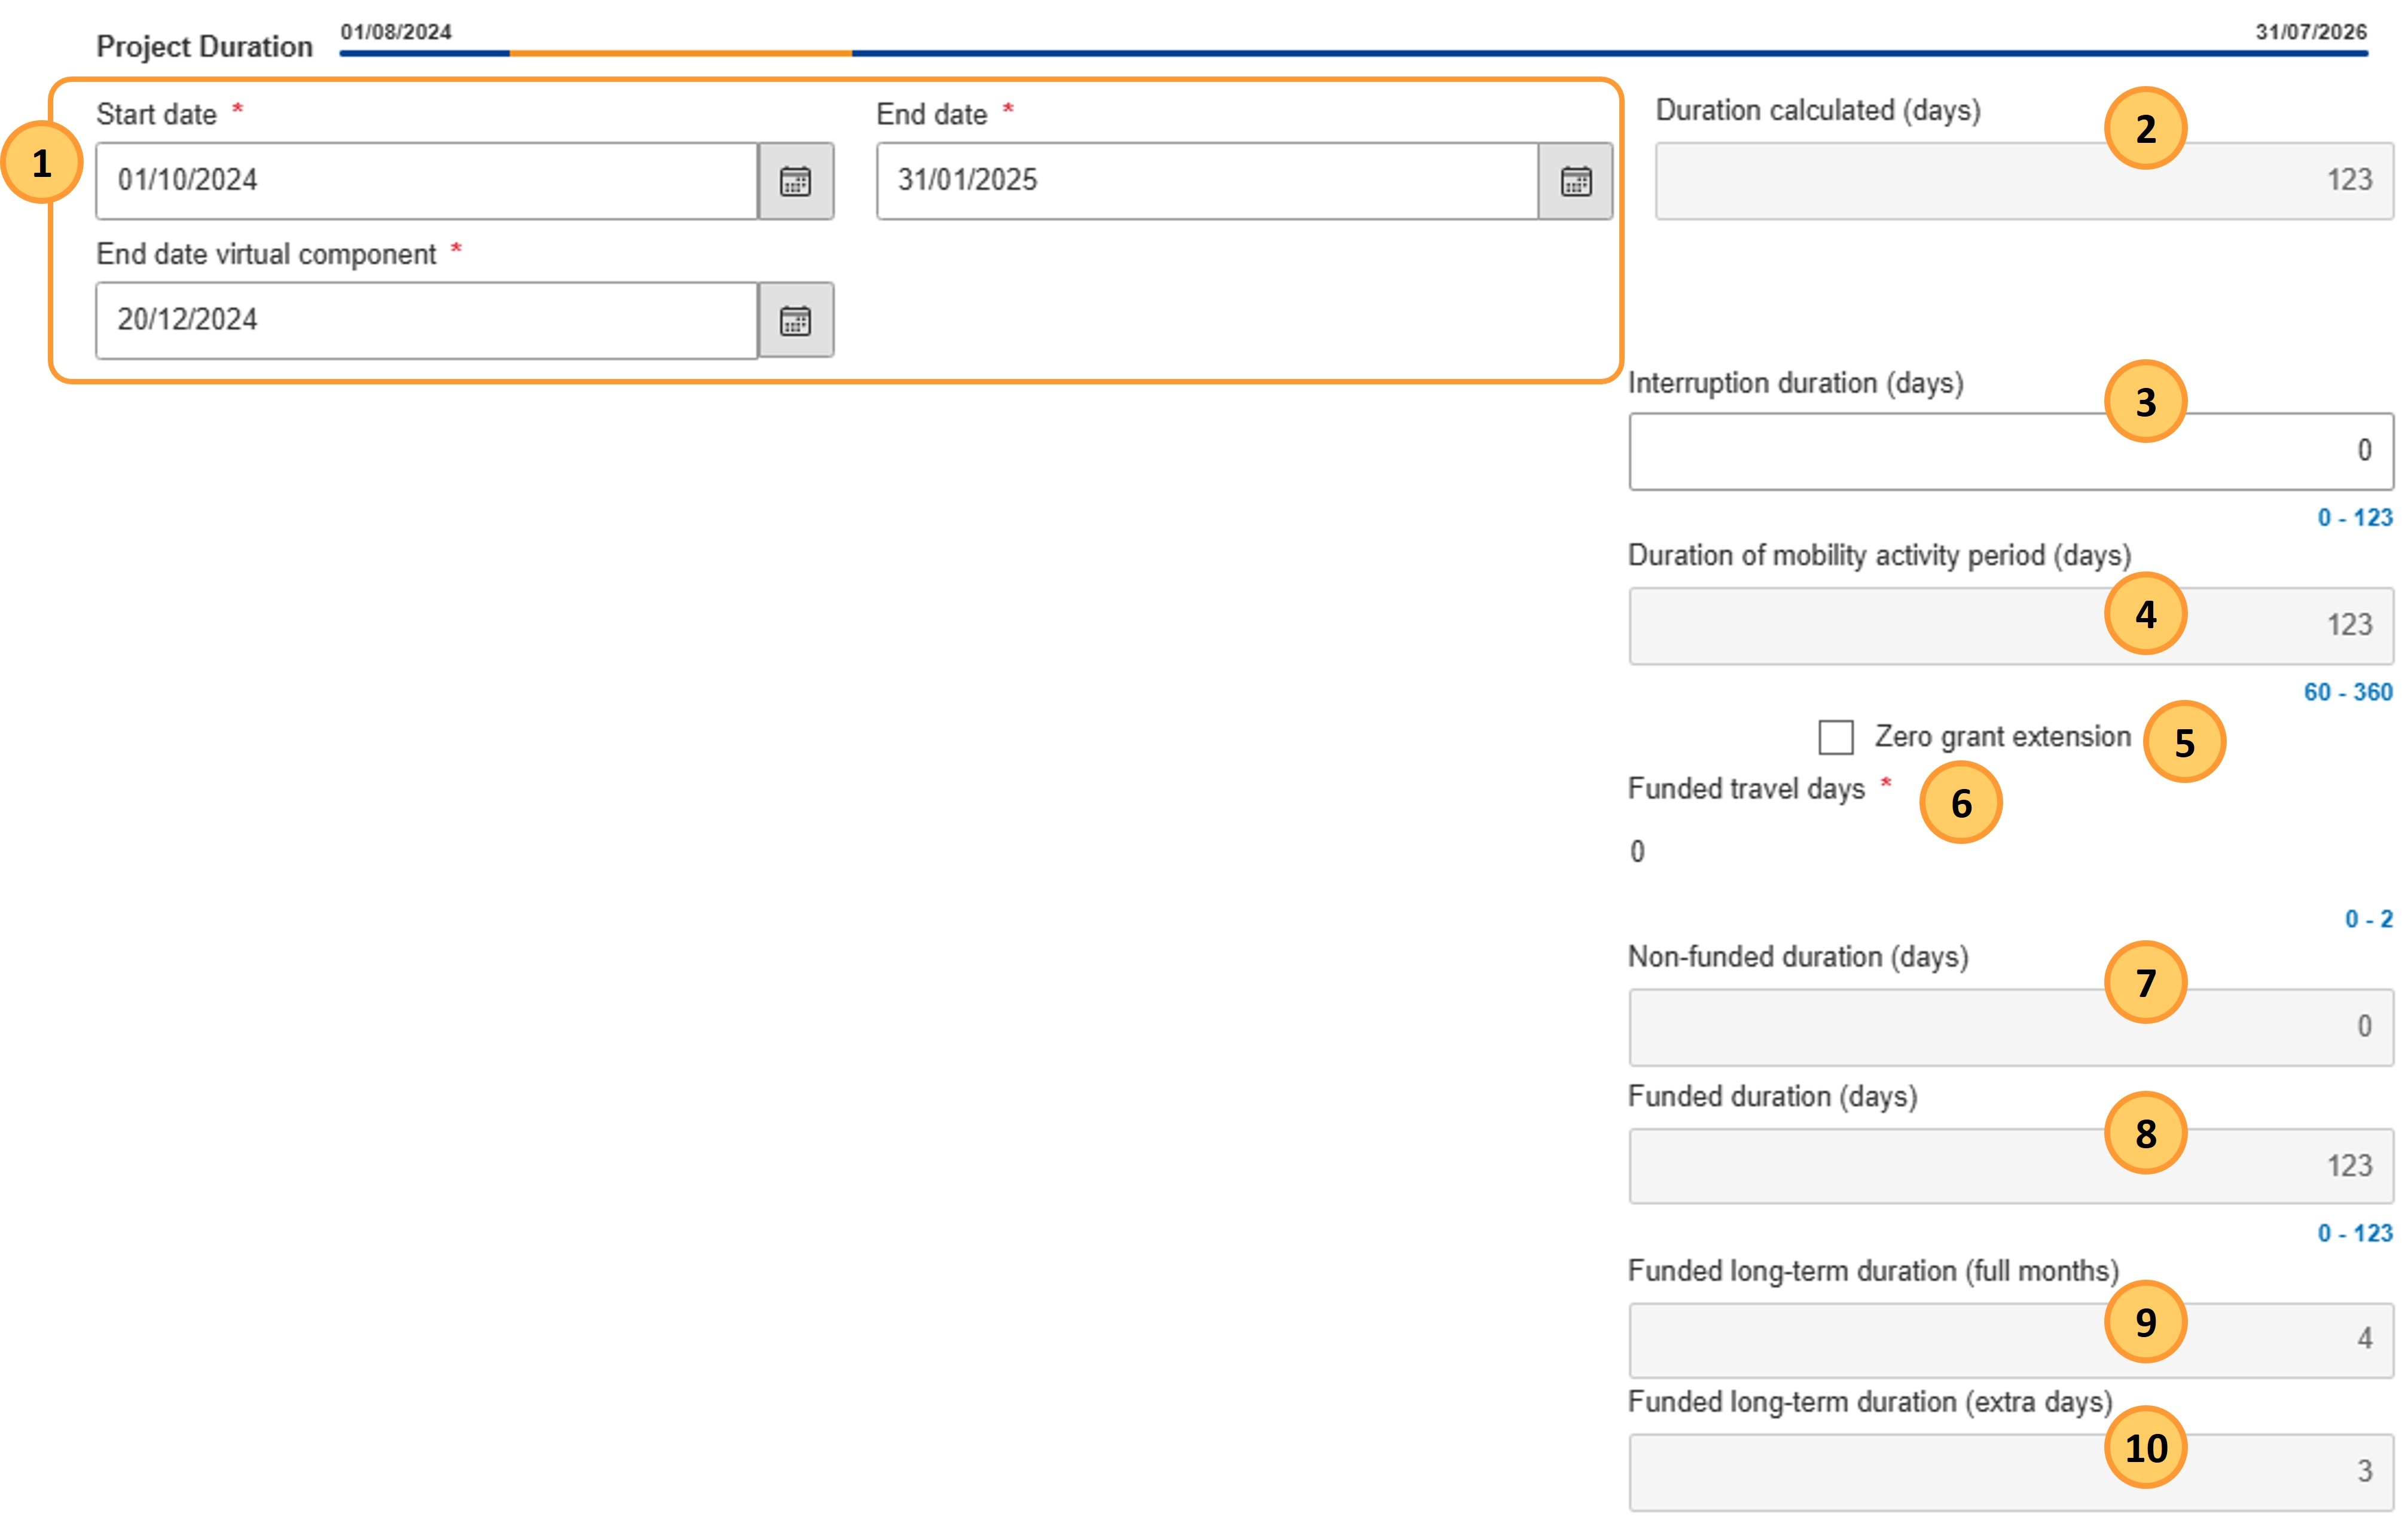Click the 31/07/2026 project end marker

coord(2311,32)
